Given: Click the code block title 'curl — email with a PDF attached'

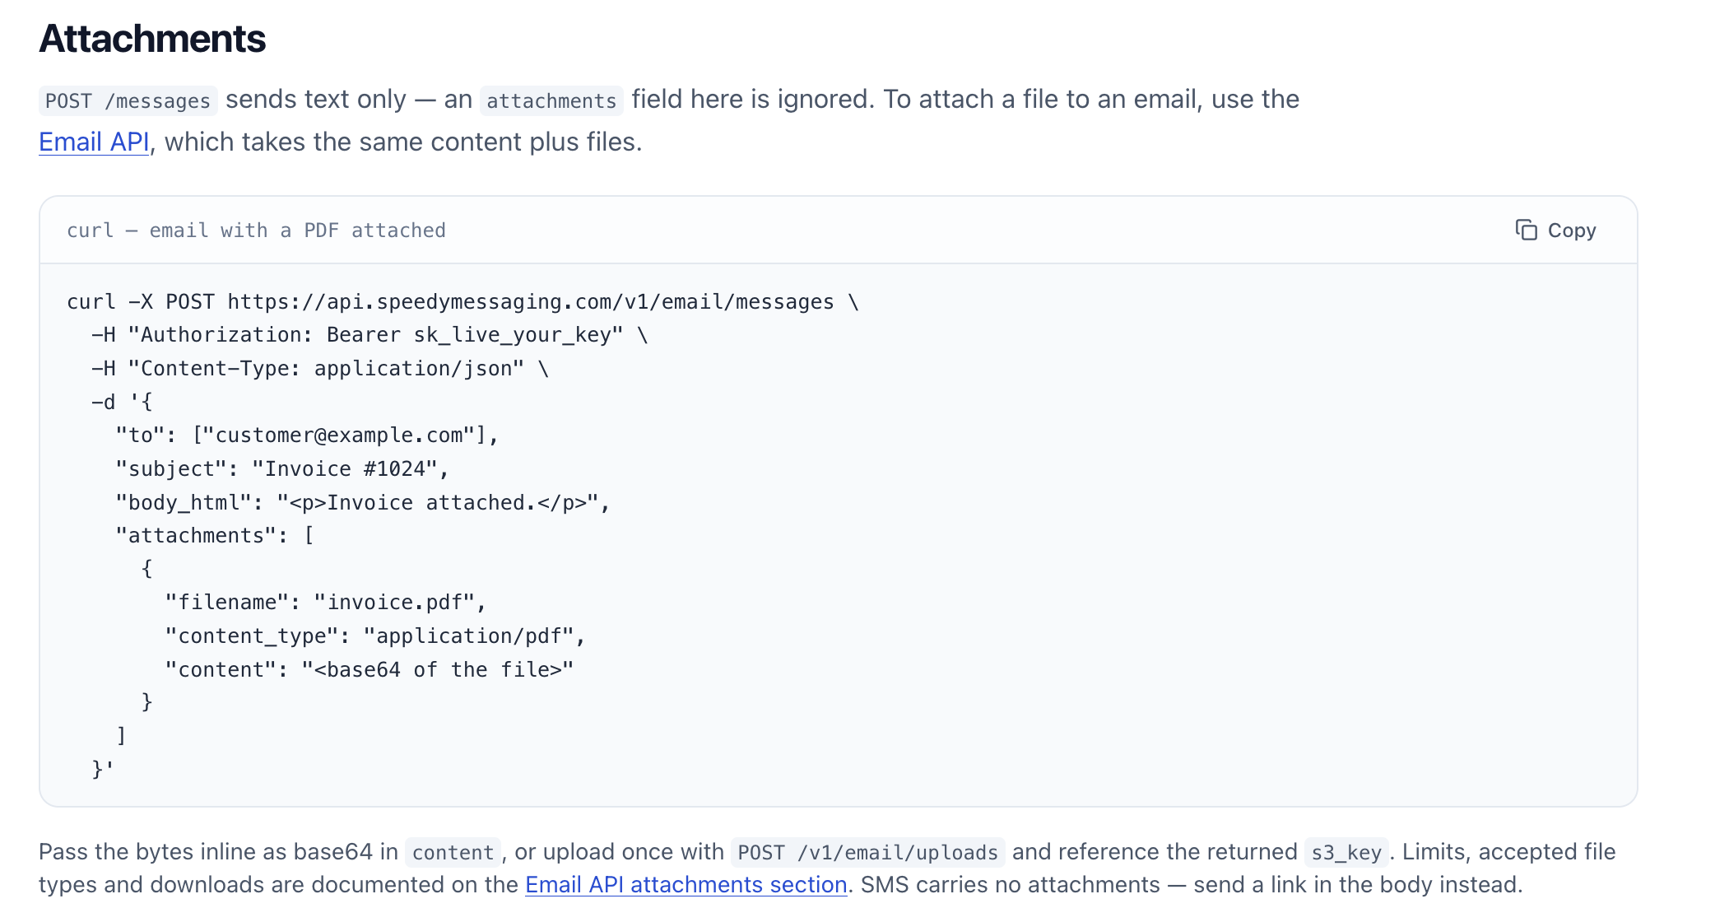Looking at the screenshot, I should point(256,230).
